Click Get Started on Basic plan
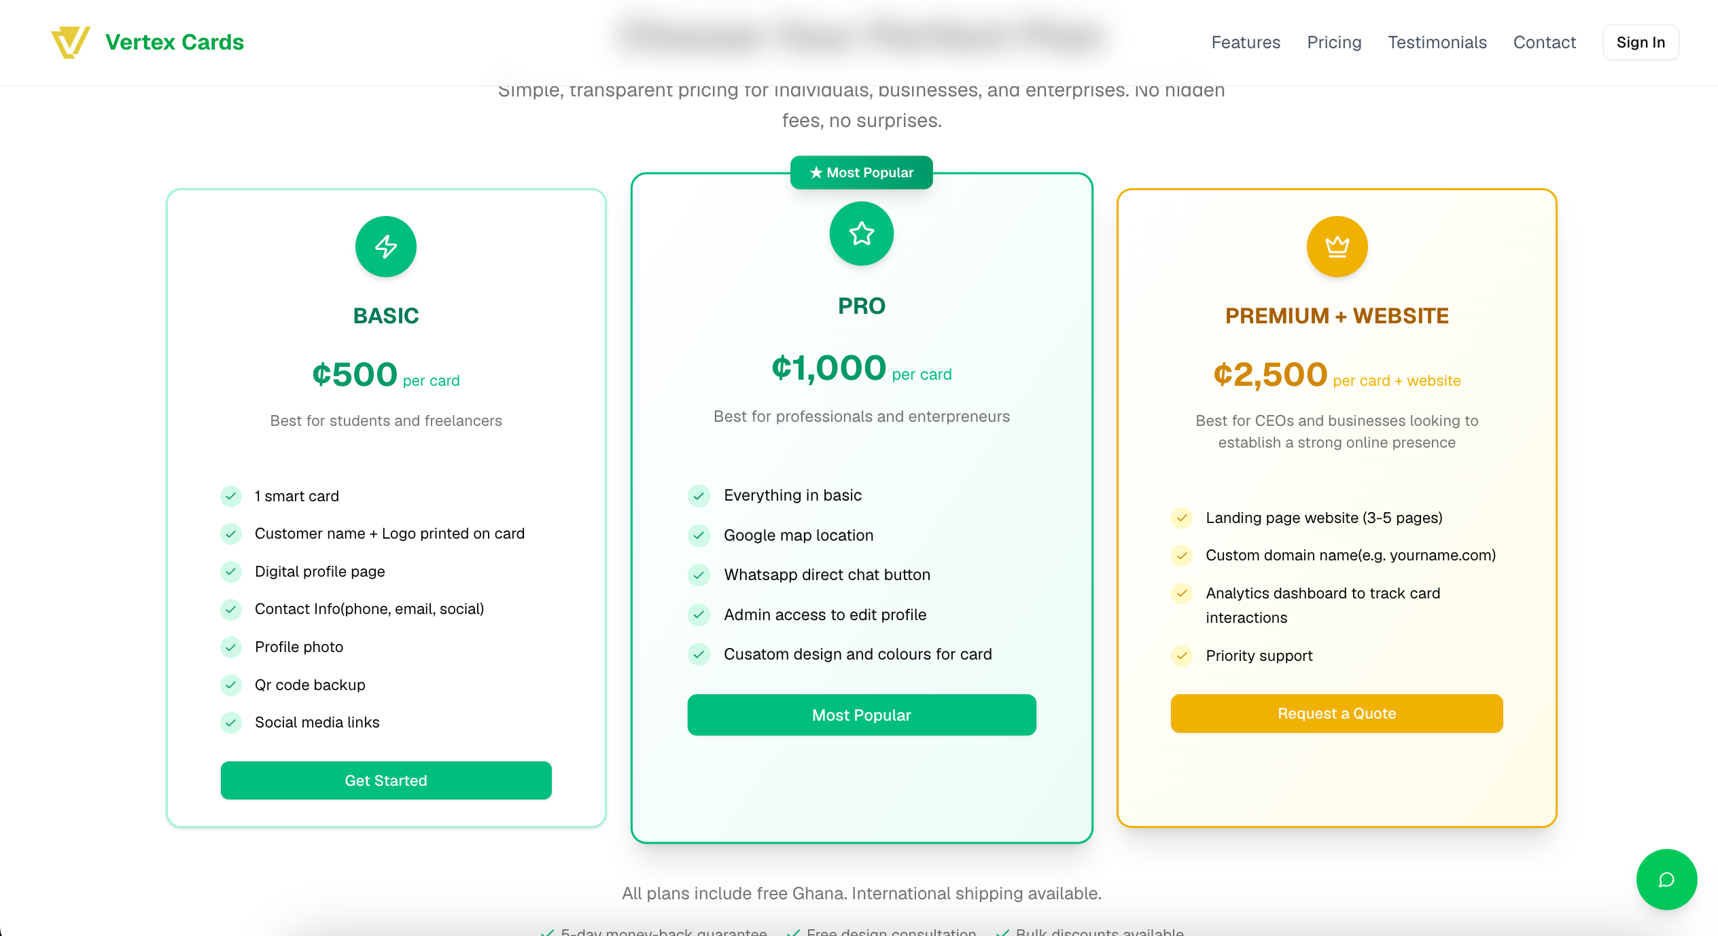The image size is (1718, 936). pyautogui.click(x=386, y=780)
